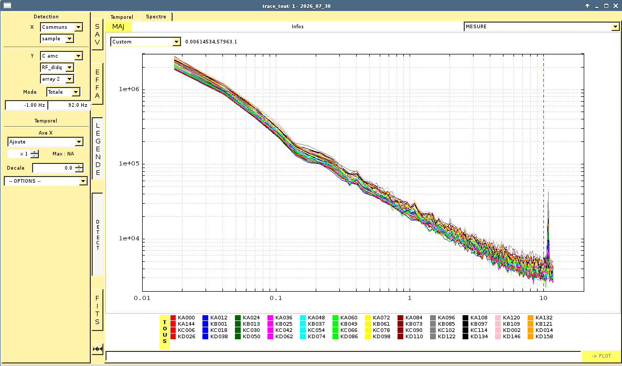This screenshot has height=366, width=622.
Task: Click the -> PLOT button
Action: (x=601, y=356)
